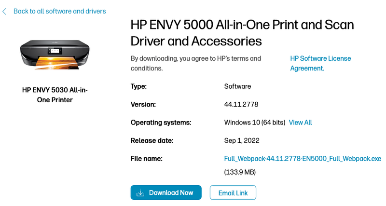
Task: Click the terms and conditions agreement text
Action: pos(196,63)
